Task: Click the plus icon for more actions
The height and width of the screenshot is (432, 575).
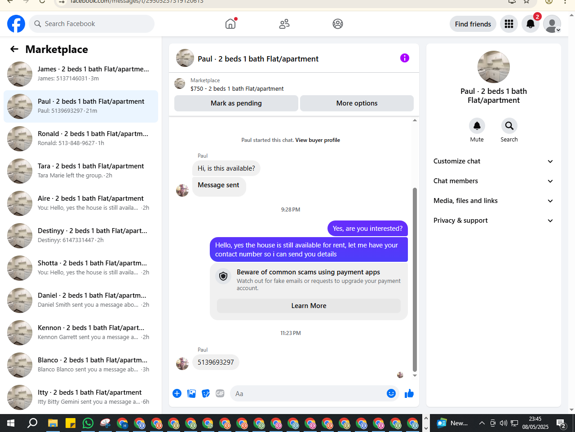Action: click(x=177, y=393)
